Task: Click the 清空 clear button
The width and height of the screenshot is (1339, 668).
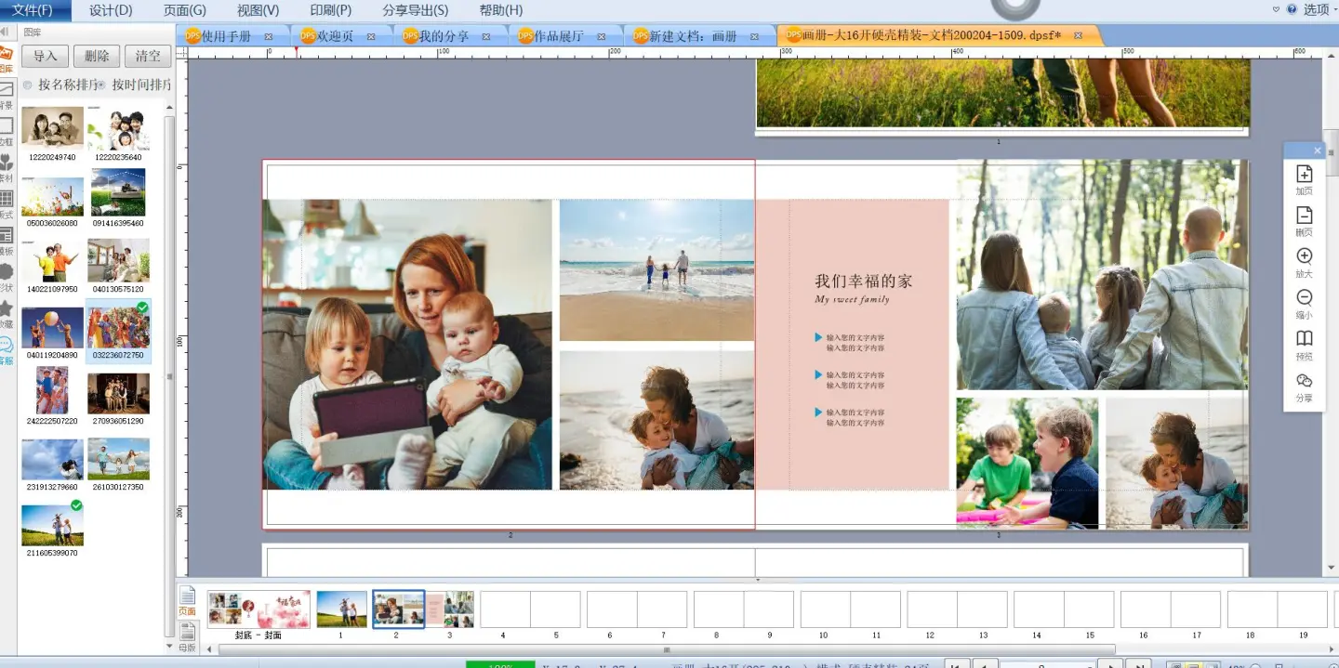Action: coord(148,56)
